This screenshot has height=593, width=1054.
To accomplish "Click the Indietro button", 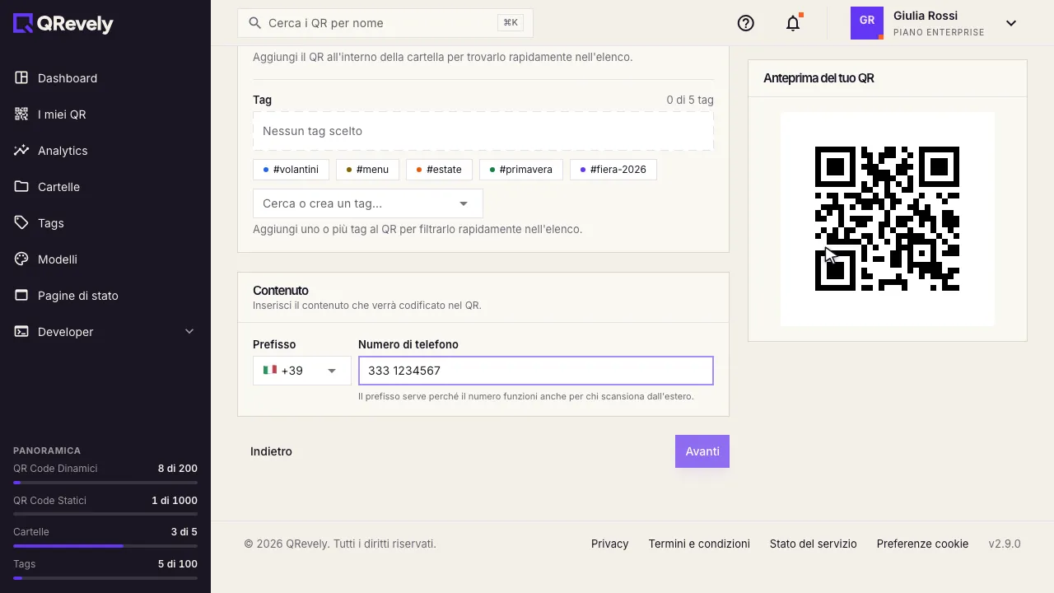I will (271, 451).
